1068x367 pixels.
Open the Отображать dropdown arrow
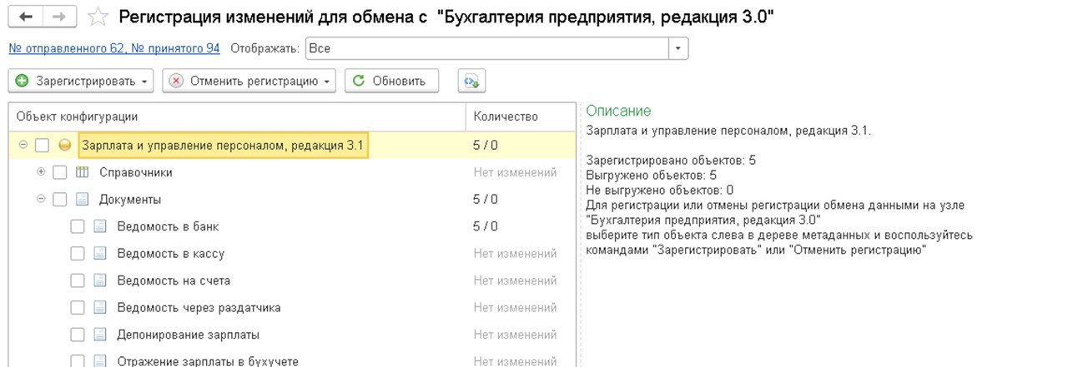678,48
